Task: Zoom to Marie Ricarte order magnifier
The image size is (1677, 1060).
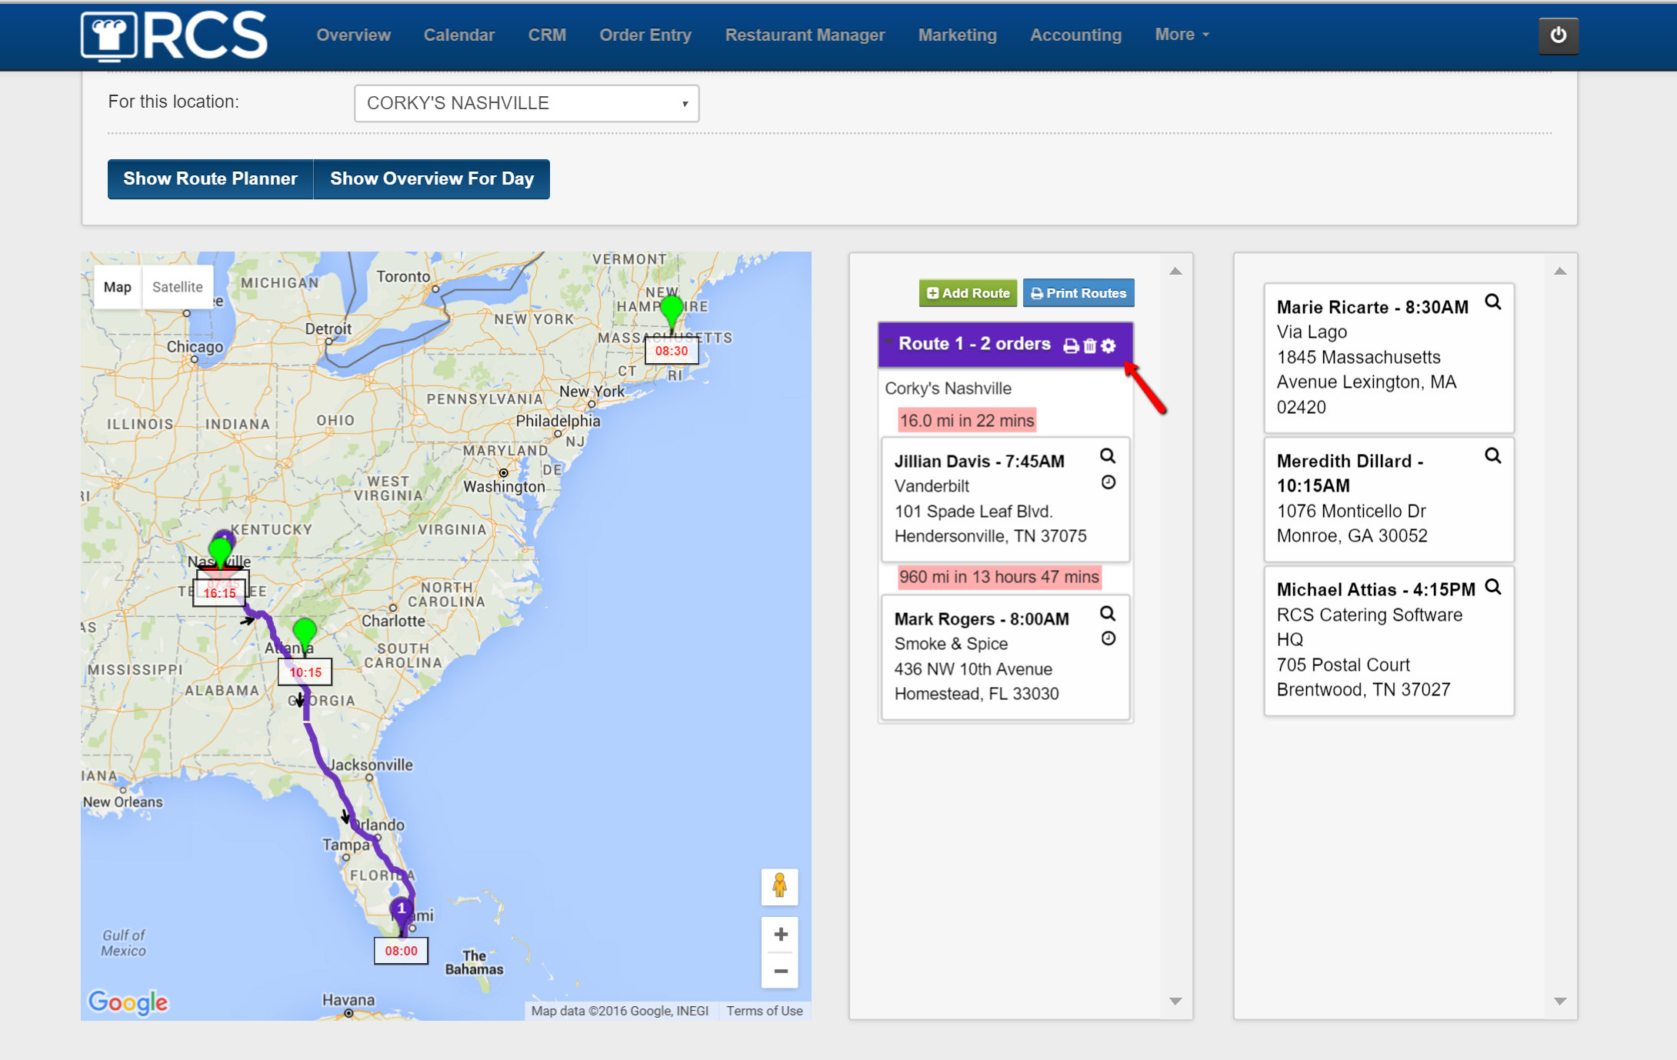Action: (x=1492, y=302)
